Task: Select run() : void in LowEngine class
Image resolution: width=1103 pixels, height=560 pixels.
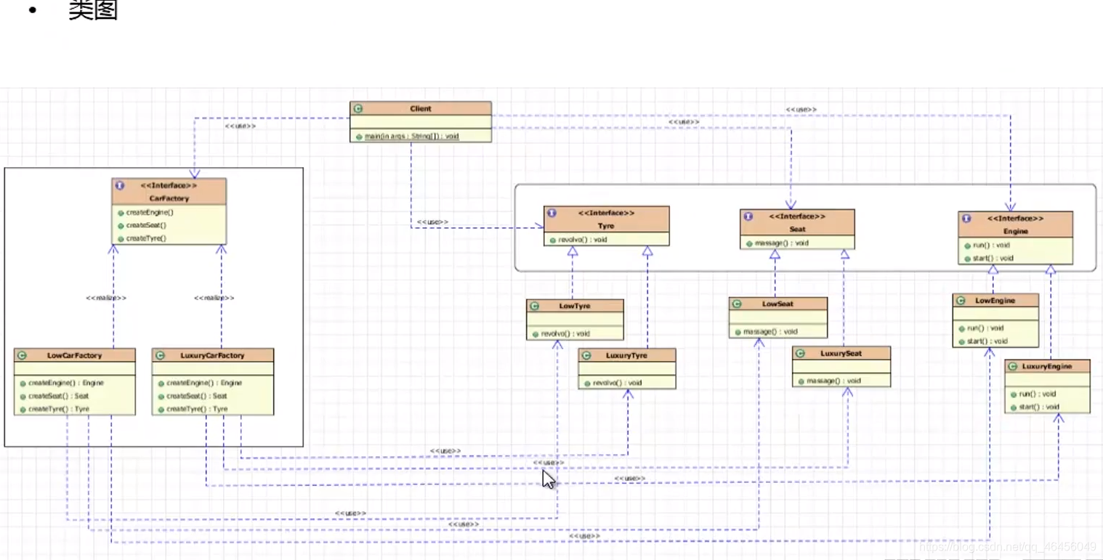Action: click(x=985, y=328)
